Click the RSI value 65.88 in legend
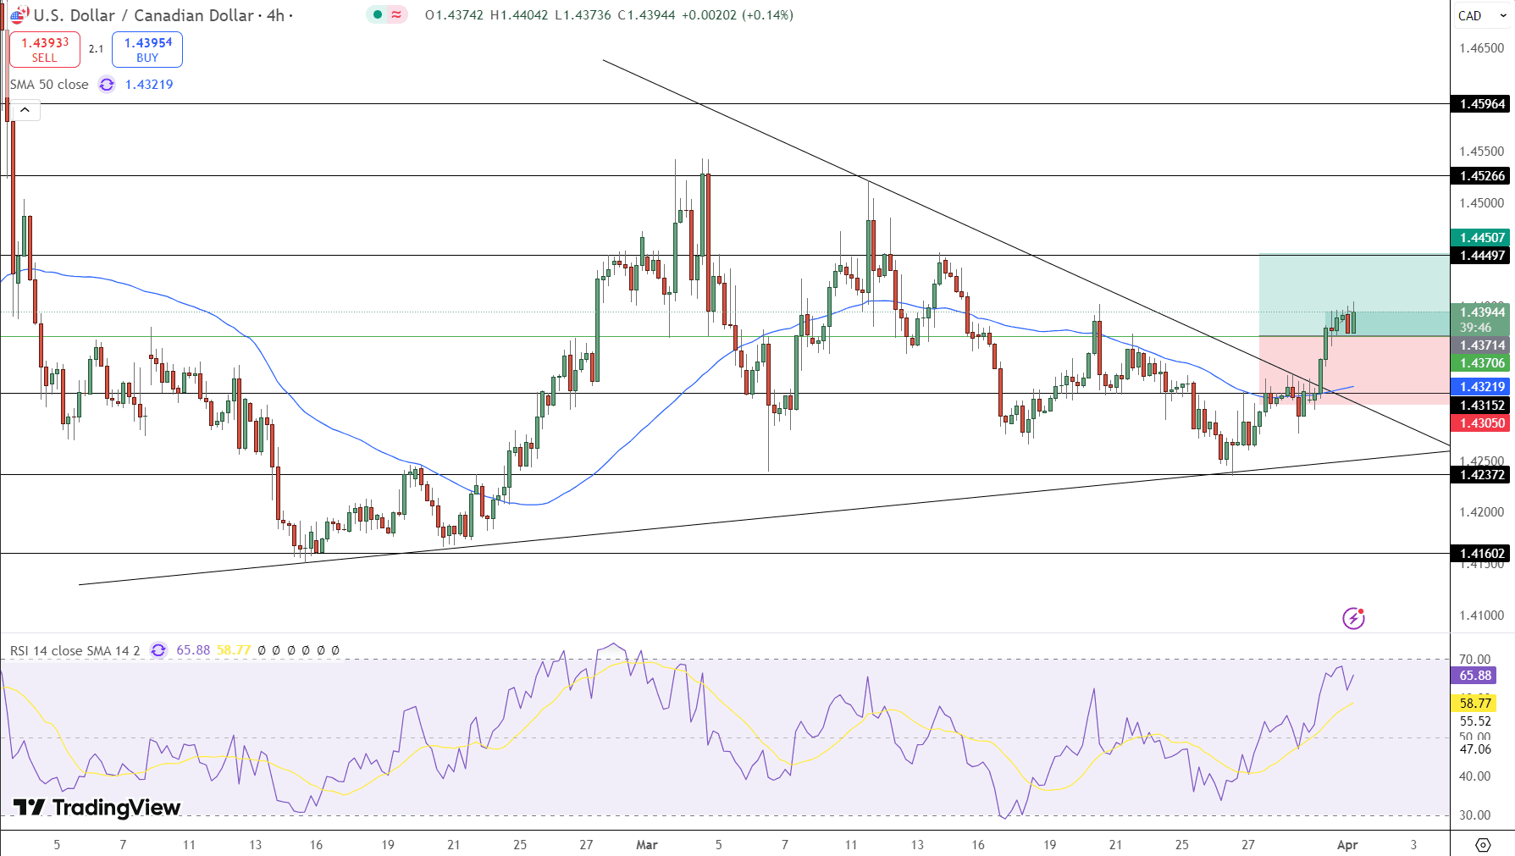The width and height of the screenshot is (1515, 856). 193,650
